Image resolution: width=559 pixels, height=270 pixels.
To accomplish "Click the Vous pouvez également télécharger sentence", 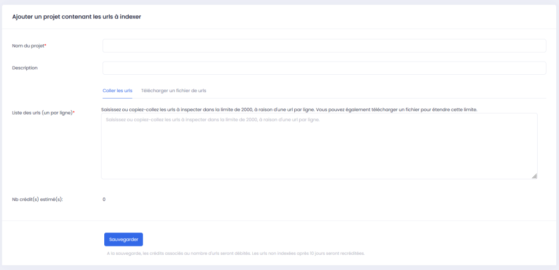I will click(x=399, y=109).
